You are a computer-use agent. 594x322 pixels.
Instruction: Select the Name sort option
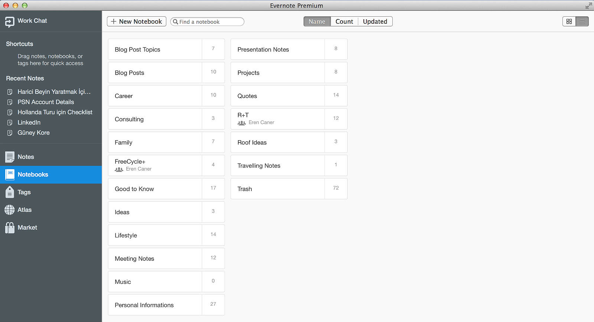317,22
